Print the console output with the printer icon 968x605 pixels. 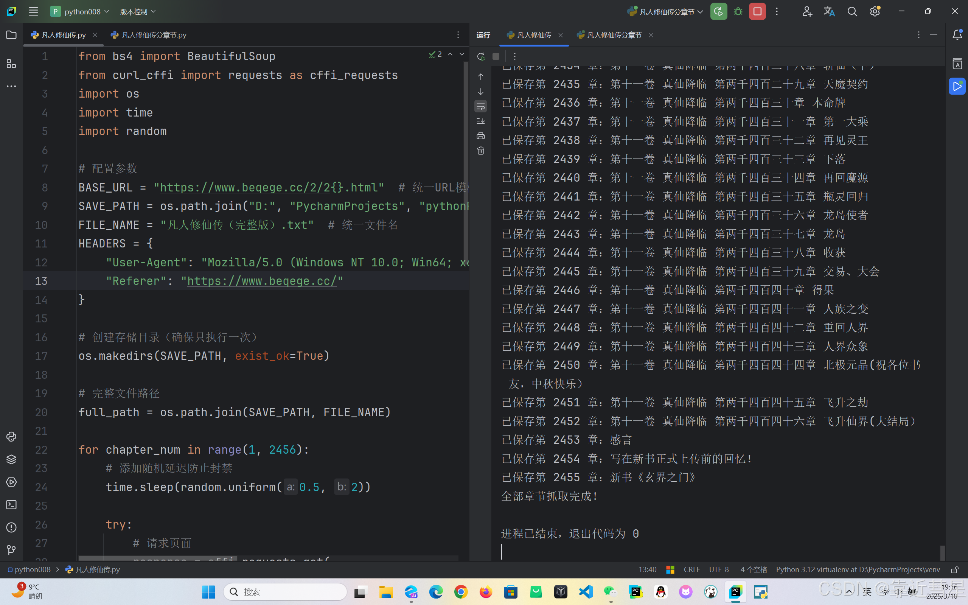[481, 136]
